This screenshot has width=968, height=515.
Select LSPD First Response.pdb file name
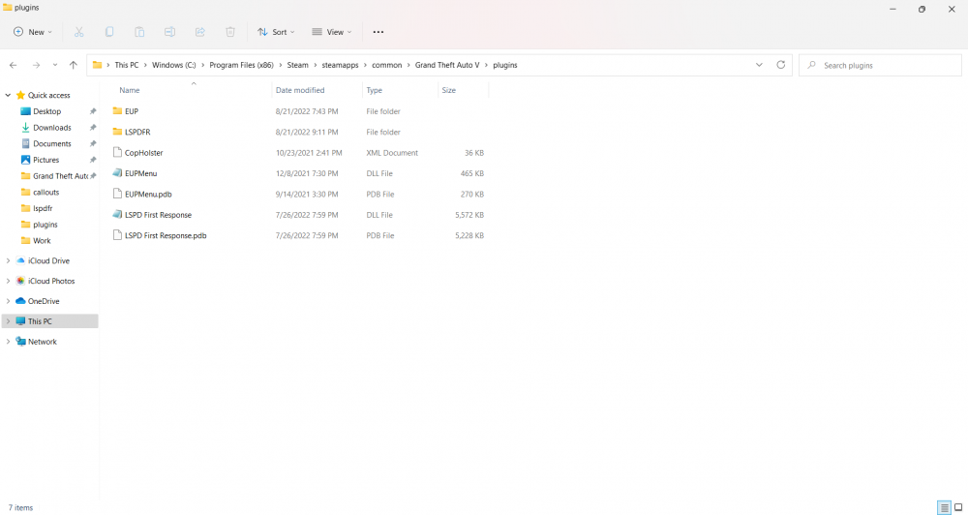click(166, 235)
